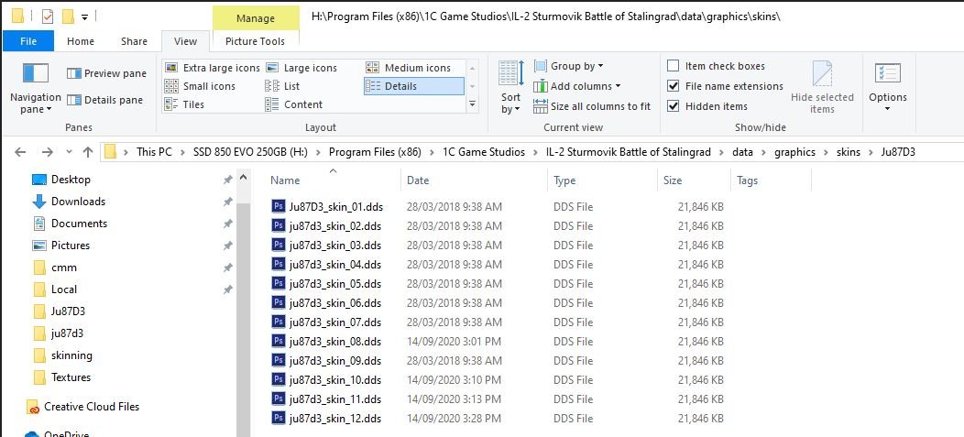Toggle the Details pane
Viewport: 964px width, 437px height.
[105, 100]
